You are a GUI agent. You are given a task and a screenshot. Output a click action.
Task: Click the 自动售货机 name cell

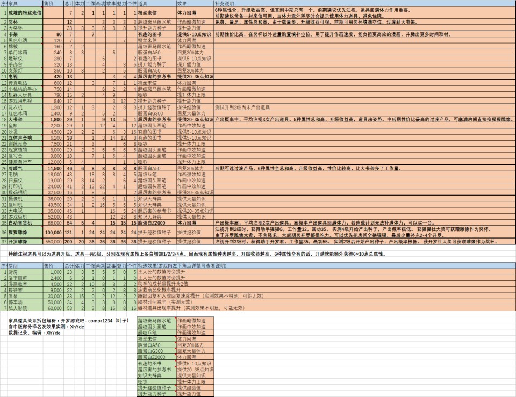coord(24,222)
